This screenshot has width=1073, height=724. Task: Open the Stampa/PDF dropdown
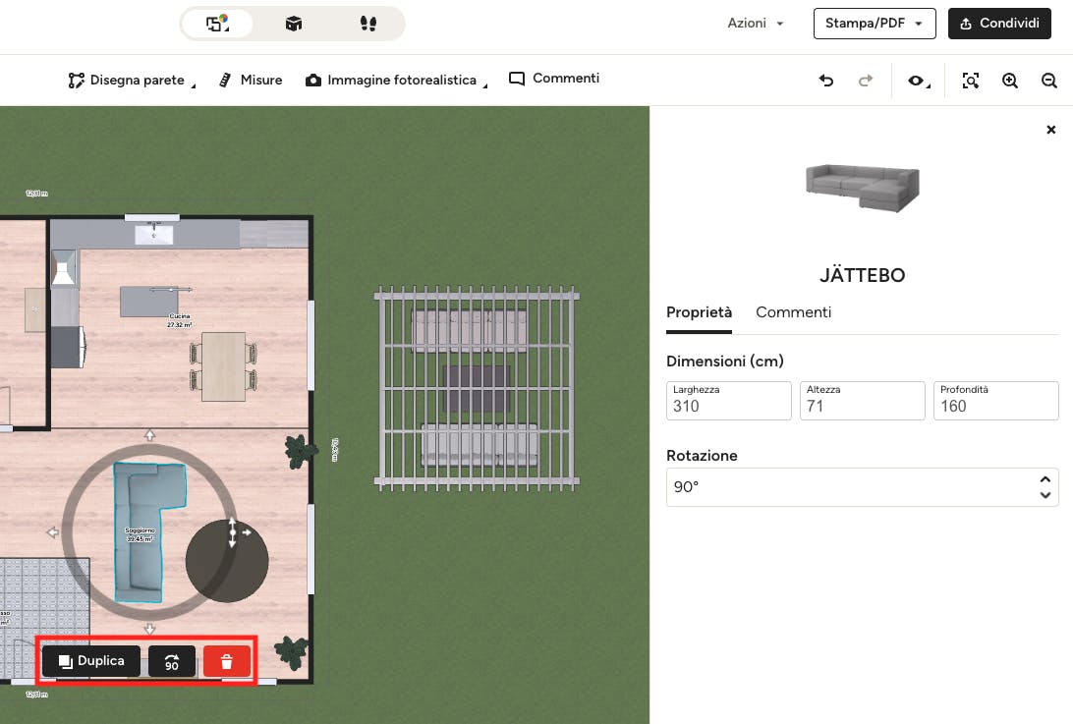[874, 24]
